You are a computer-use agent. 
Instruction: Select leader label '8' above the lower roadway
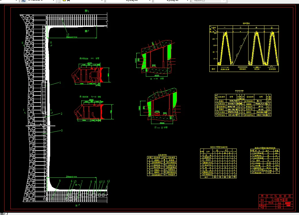tap(91, 182)
